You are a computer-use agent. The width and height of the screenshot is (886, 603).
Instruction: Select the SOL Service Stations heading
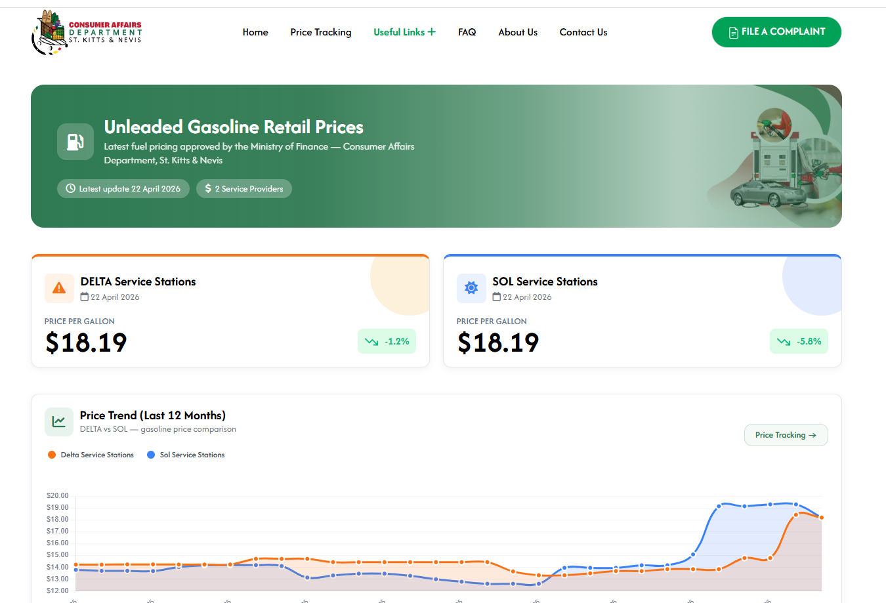545,281
